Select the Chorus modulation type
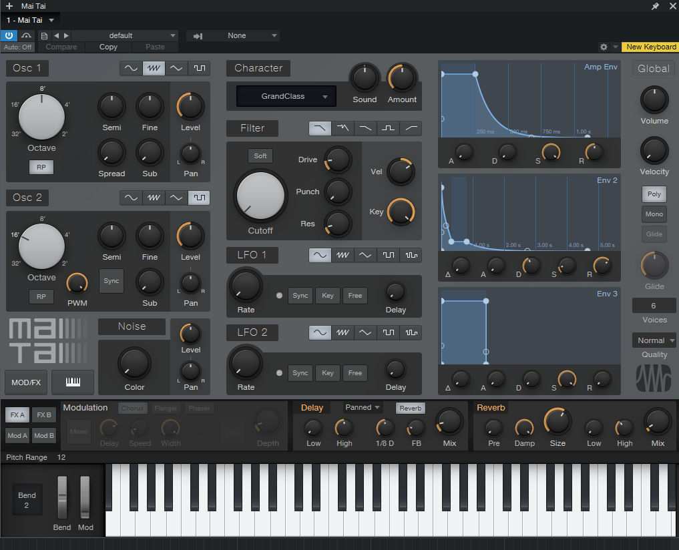 132,408
